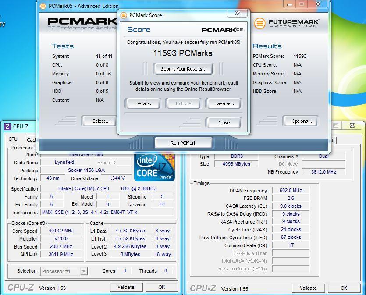
Task: Click memory Type value DDR3
Action: click(236, 156)
